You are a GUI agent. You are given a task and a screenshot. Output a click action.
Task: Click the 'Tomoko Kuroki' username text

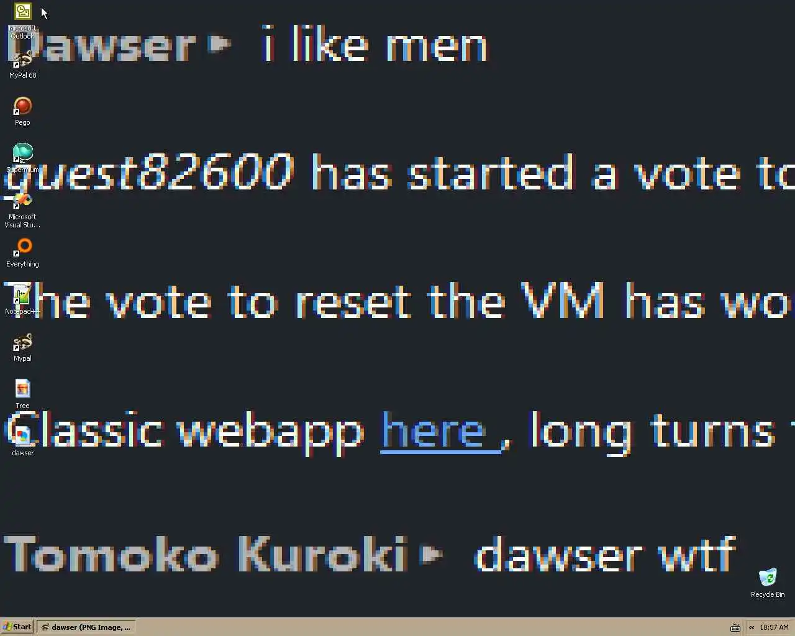[206, 554]
